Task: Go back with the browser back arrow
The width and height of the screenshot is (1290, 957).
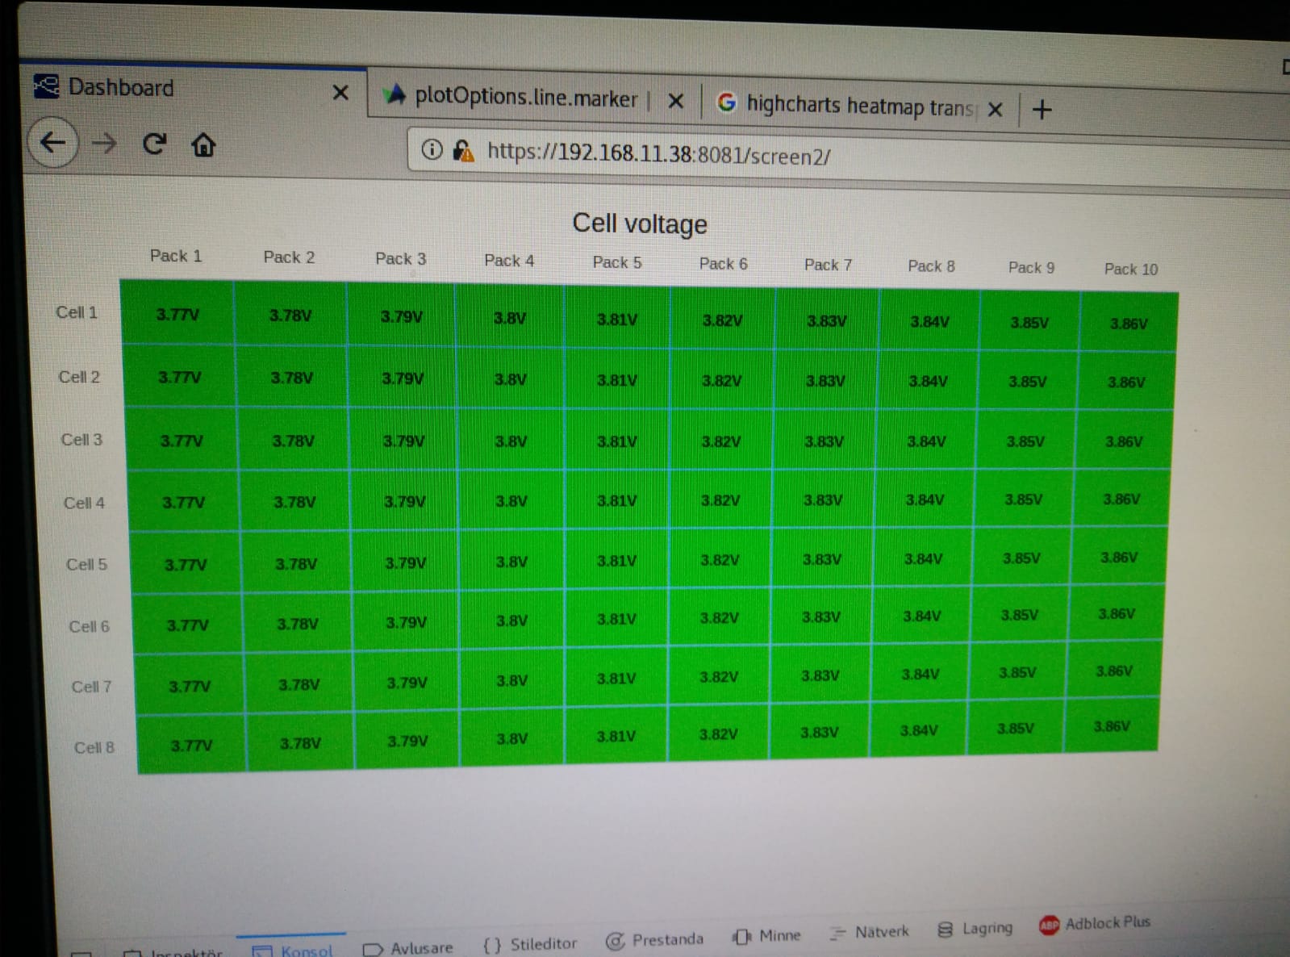Action: pos(53,143)
